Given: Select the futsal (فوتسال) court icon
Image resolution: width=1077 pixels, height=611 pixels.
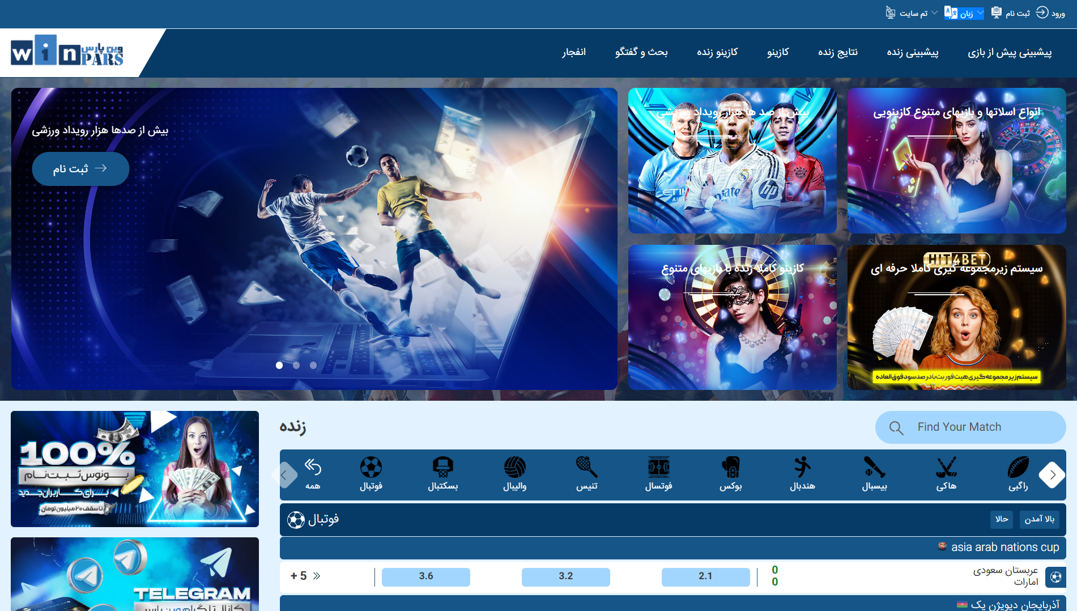Looking at the screenshot, I should tap(659, 467).
